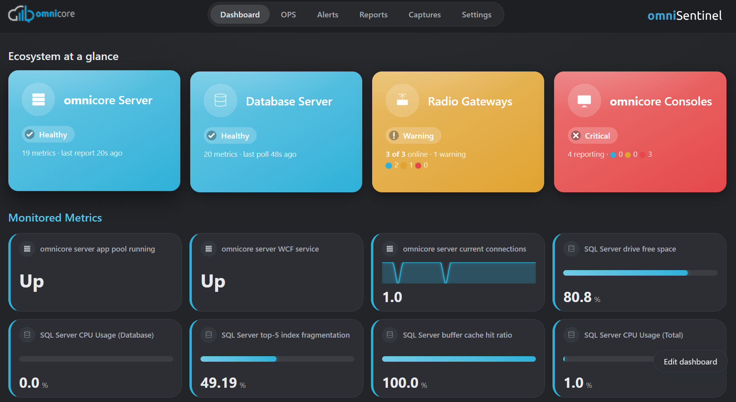
Task: Open the Settings tab
Action: [x=477, y=15]
